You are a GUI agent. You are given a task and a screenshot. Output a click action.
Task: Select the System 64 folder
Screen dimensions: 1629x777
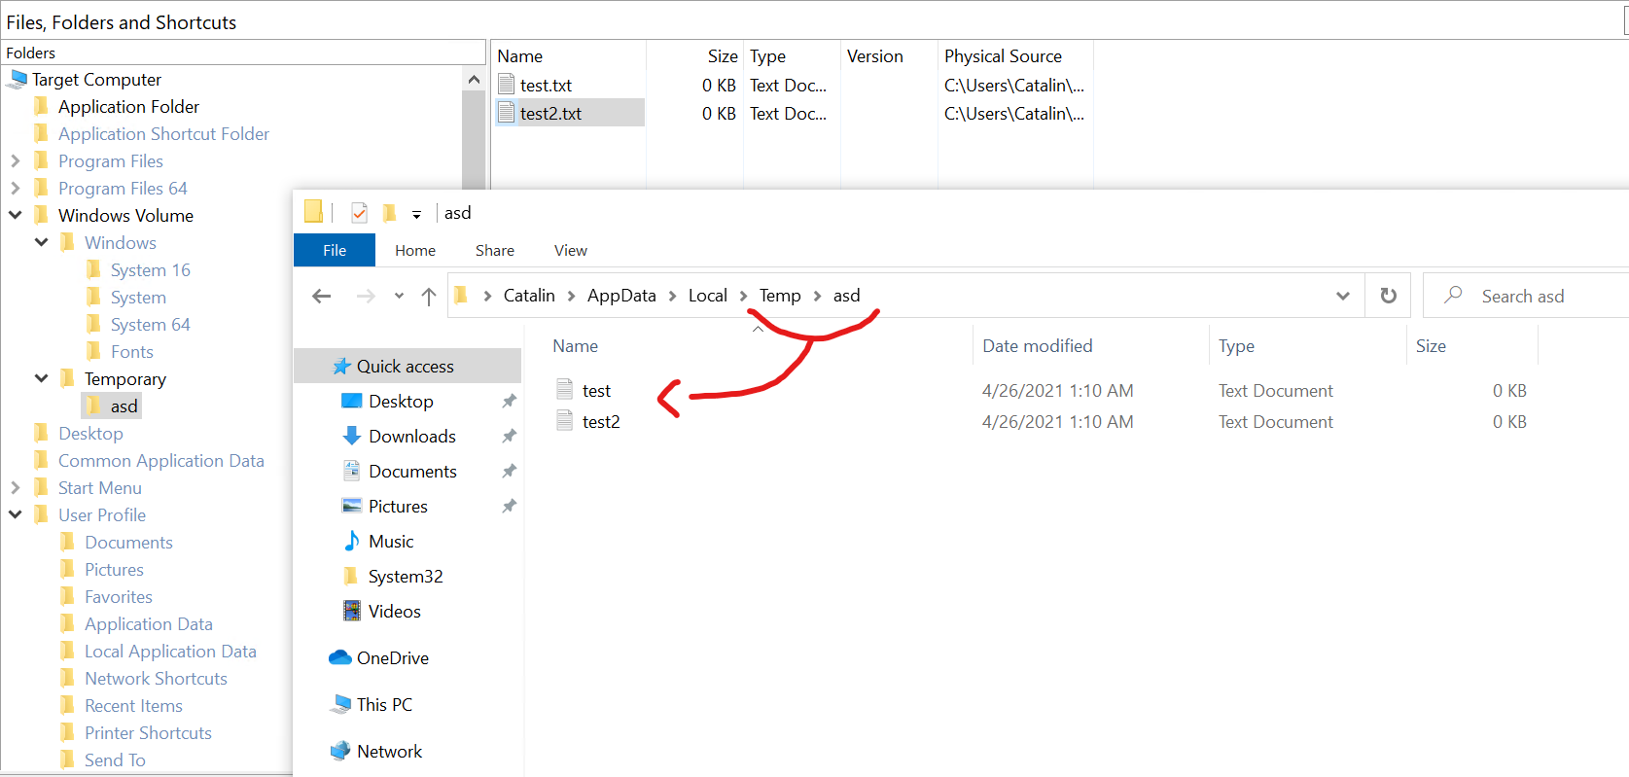click(150, 325)
